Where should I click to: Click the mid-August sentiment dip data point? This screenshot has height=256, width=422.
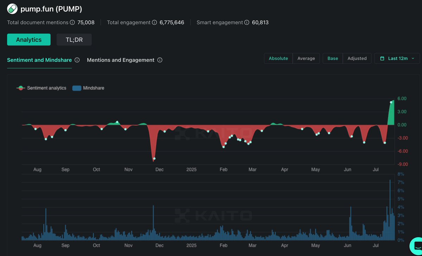[46, 139]
